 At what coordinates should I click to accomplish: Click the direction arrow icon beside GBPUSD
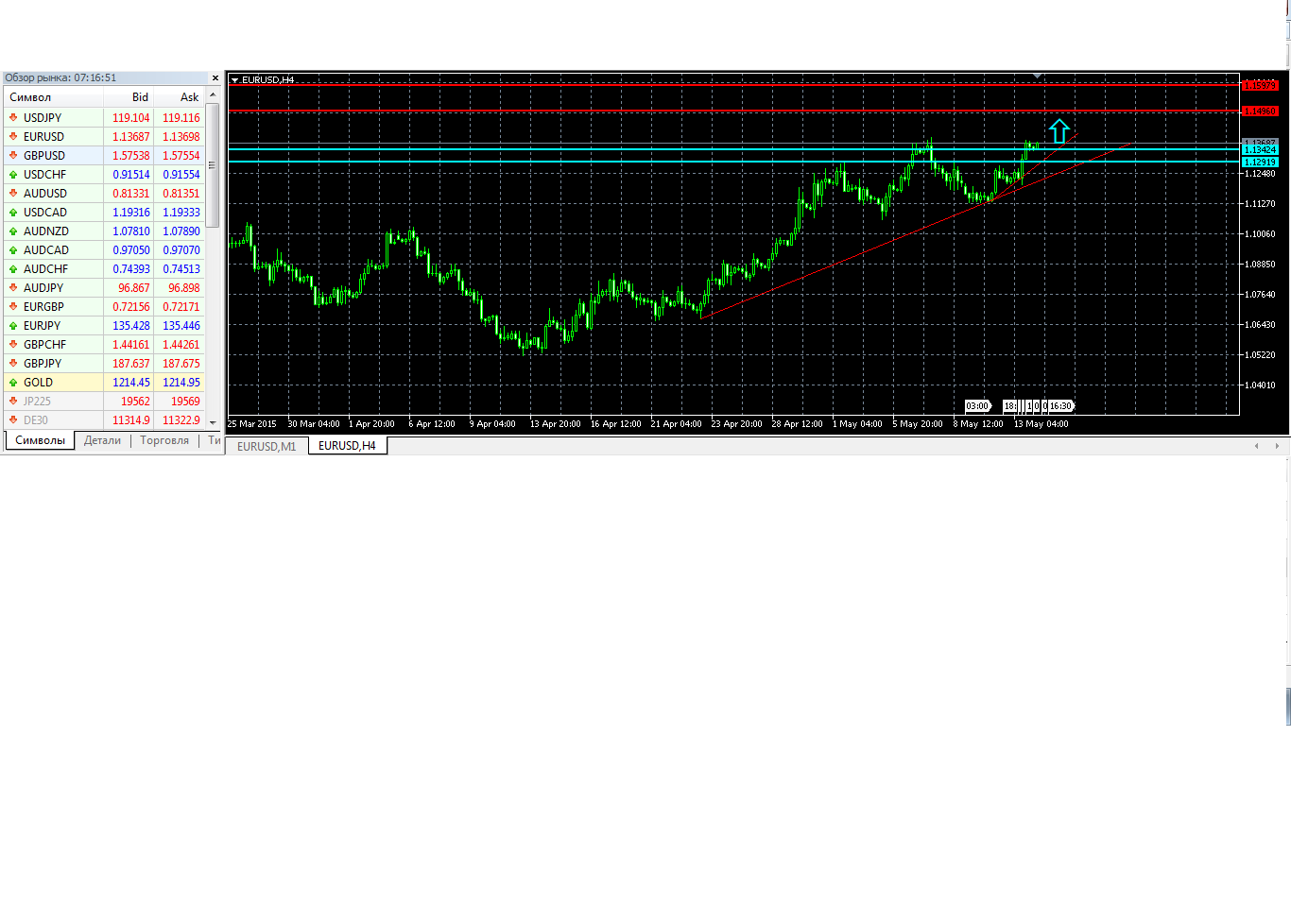[13, 156]
